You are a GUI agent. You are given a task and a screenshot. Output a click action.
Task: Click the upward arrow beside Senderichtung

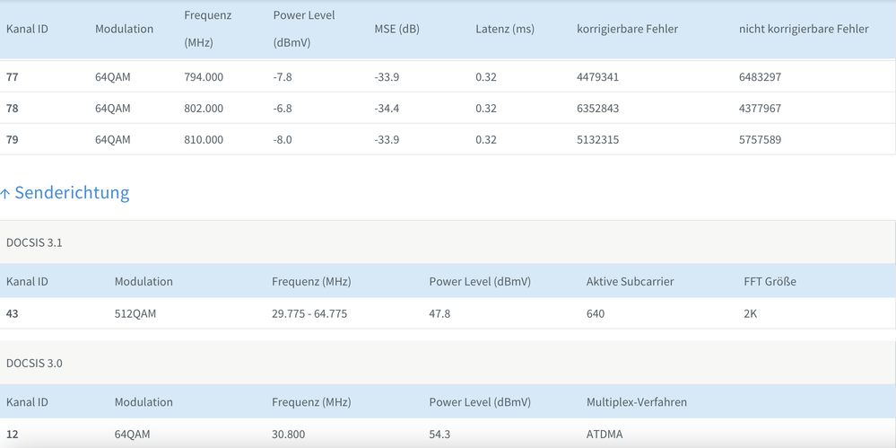(5, 193)
